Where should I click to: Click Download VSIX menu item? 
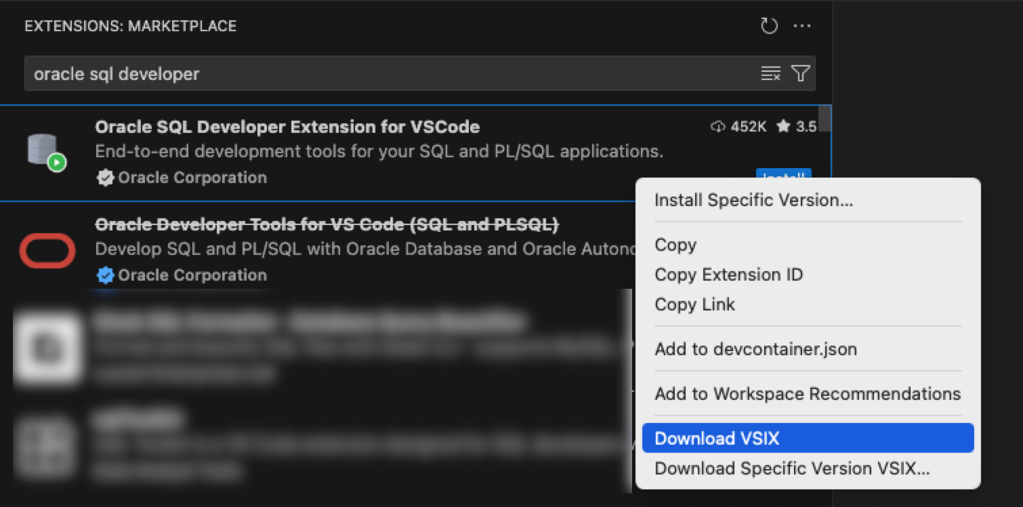click(808, 439)
